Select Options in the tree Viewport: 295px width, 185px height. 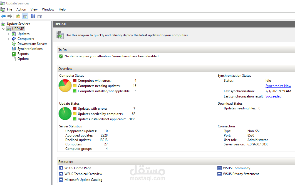click(x=23, y=59)
